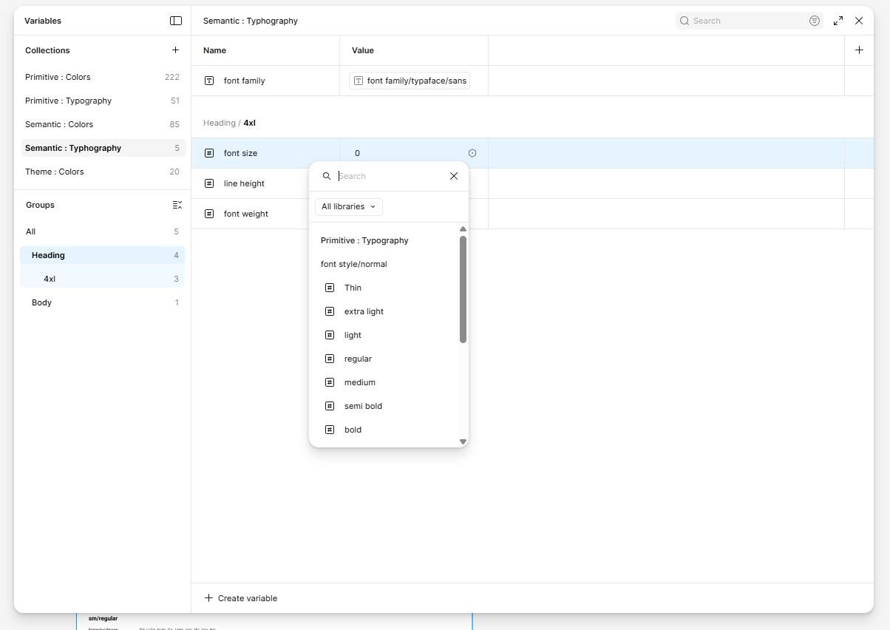Screen dimensions: 890x630
Task: Open the Theme : Colors collection
Action: pyautogui.click(x=55, y=172)
